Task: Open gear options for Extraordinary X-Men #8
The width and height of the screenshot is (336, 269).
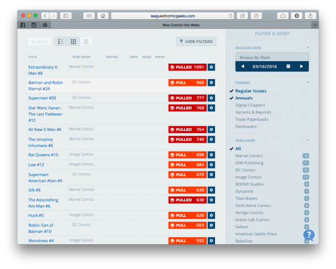Action: [x=211, y=67]
